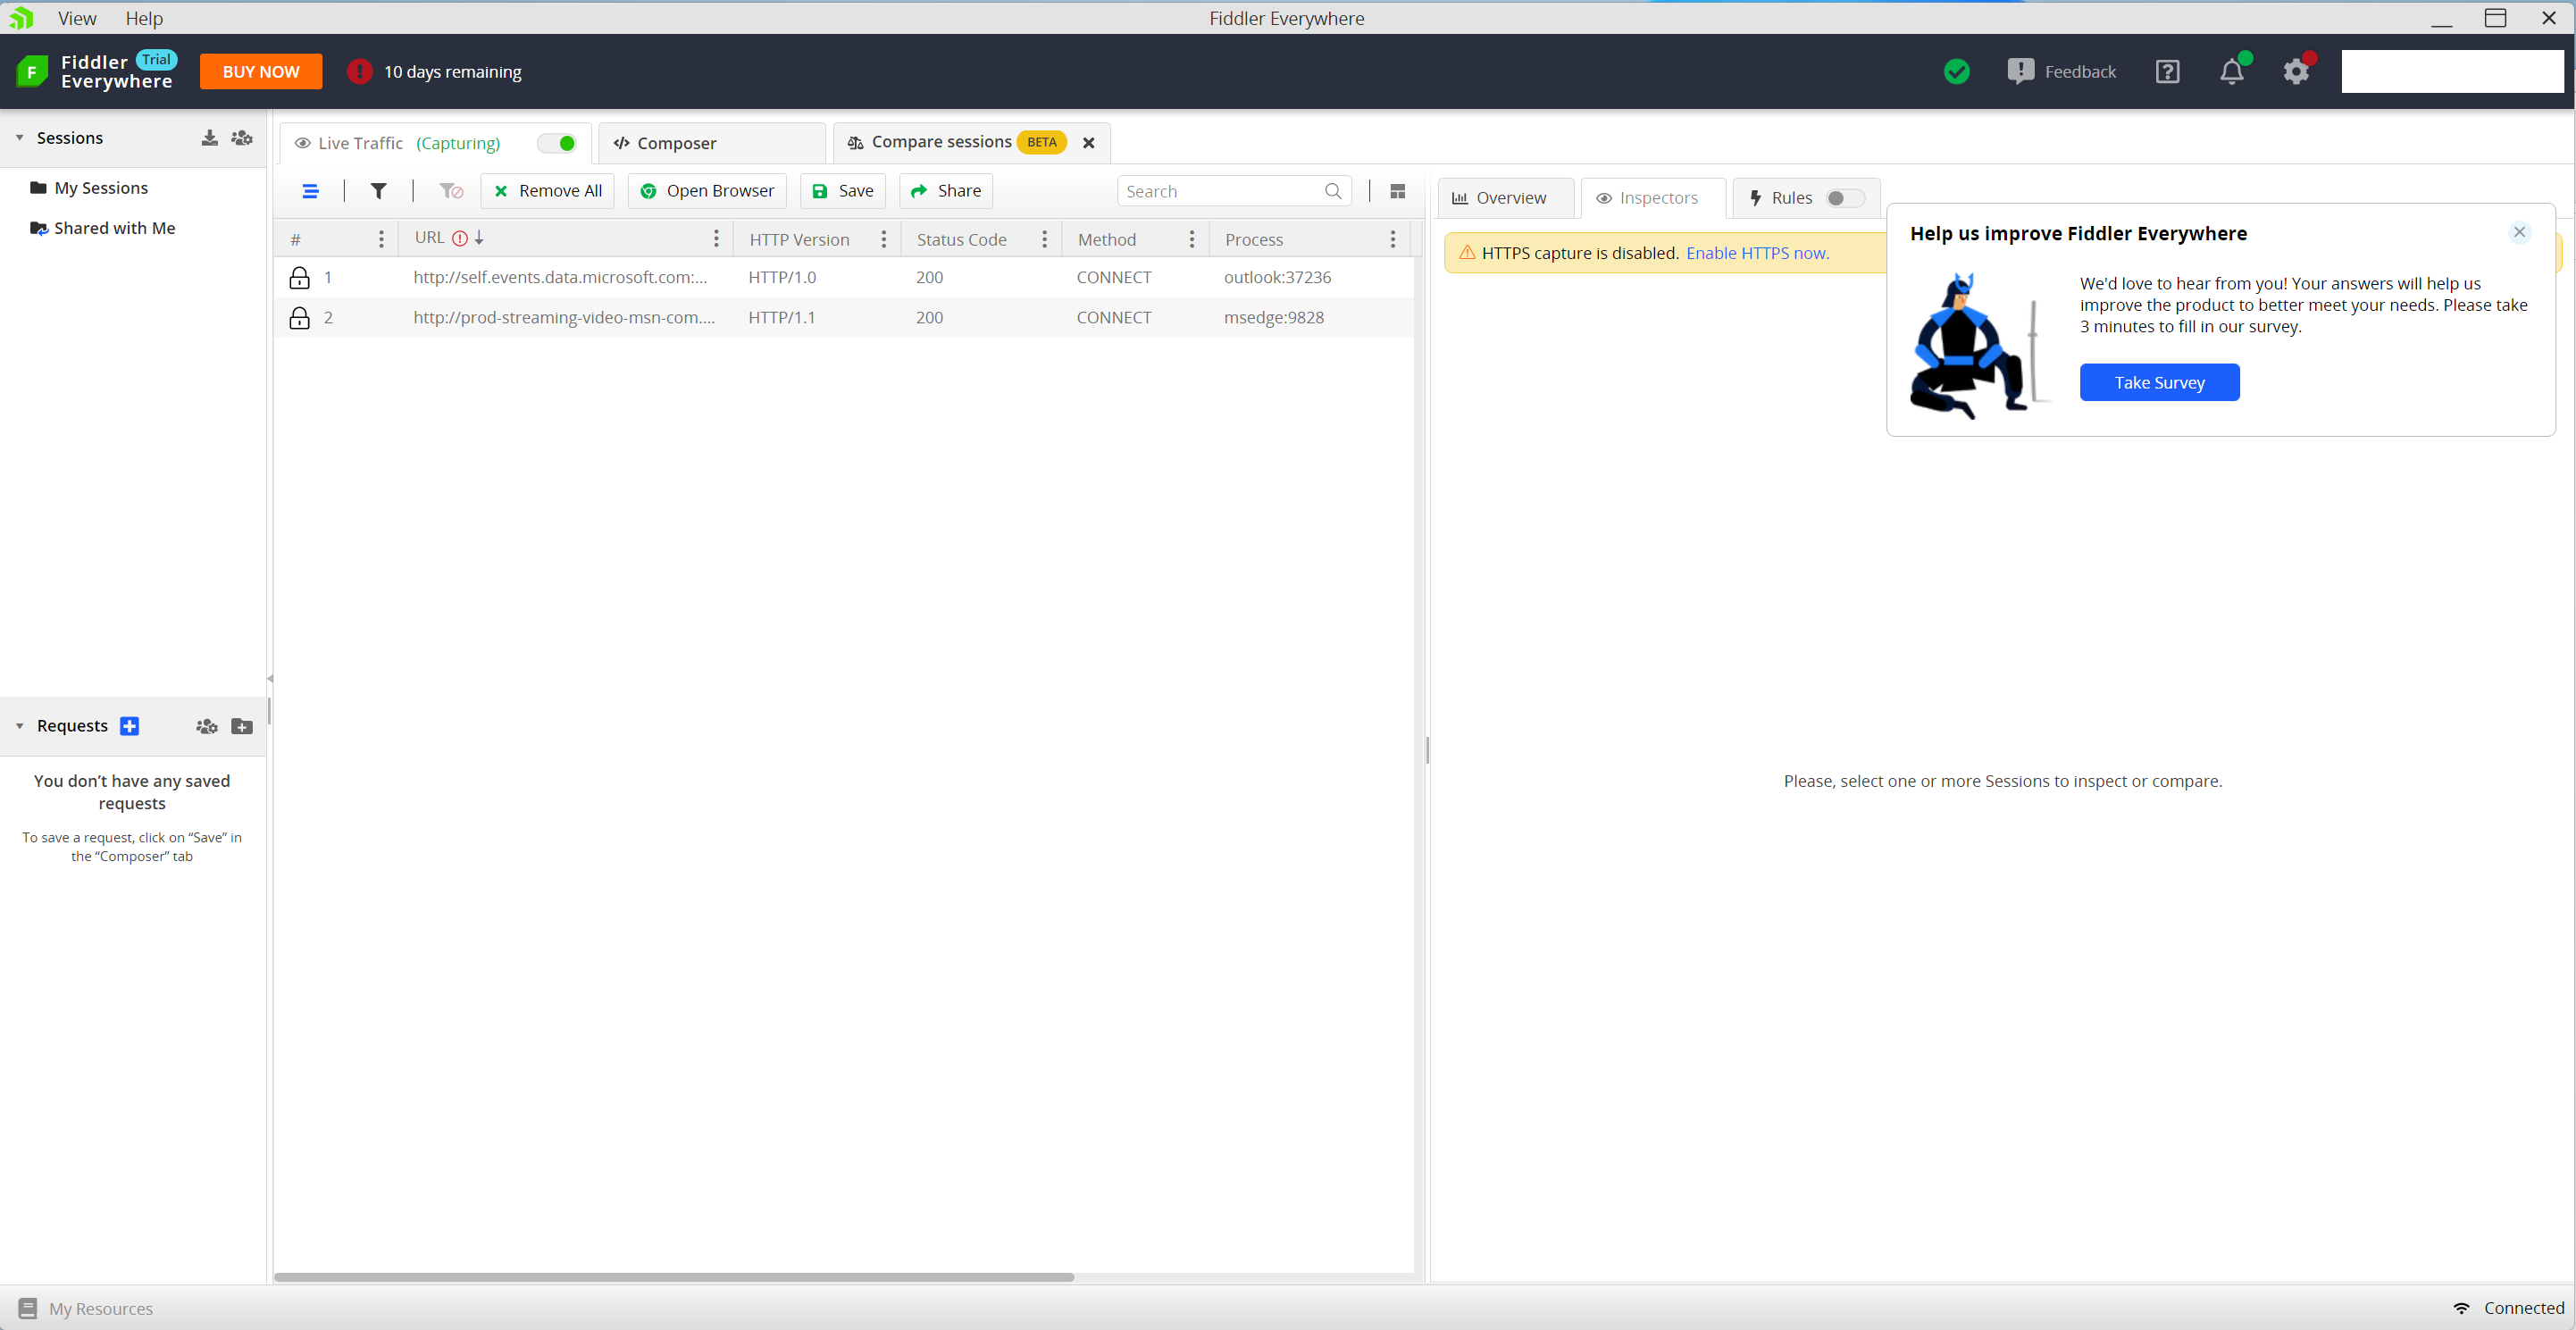The image size is (2576, 1330).
Task: Collapse the Requests section arrow
Action: coord(20,726)
